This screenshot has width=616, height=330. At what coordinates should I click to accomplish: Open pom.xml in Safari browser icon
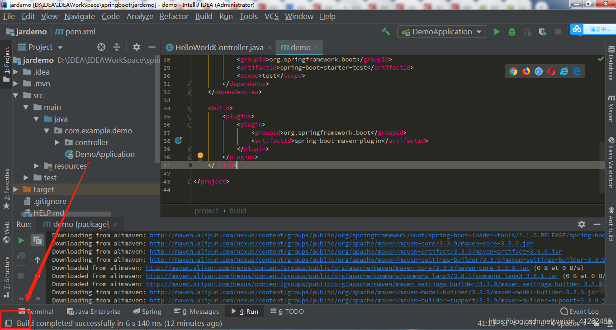(539, 71)
